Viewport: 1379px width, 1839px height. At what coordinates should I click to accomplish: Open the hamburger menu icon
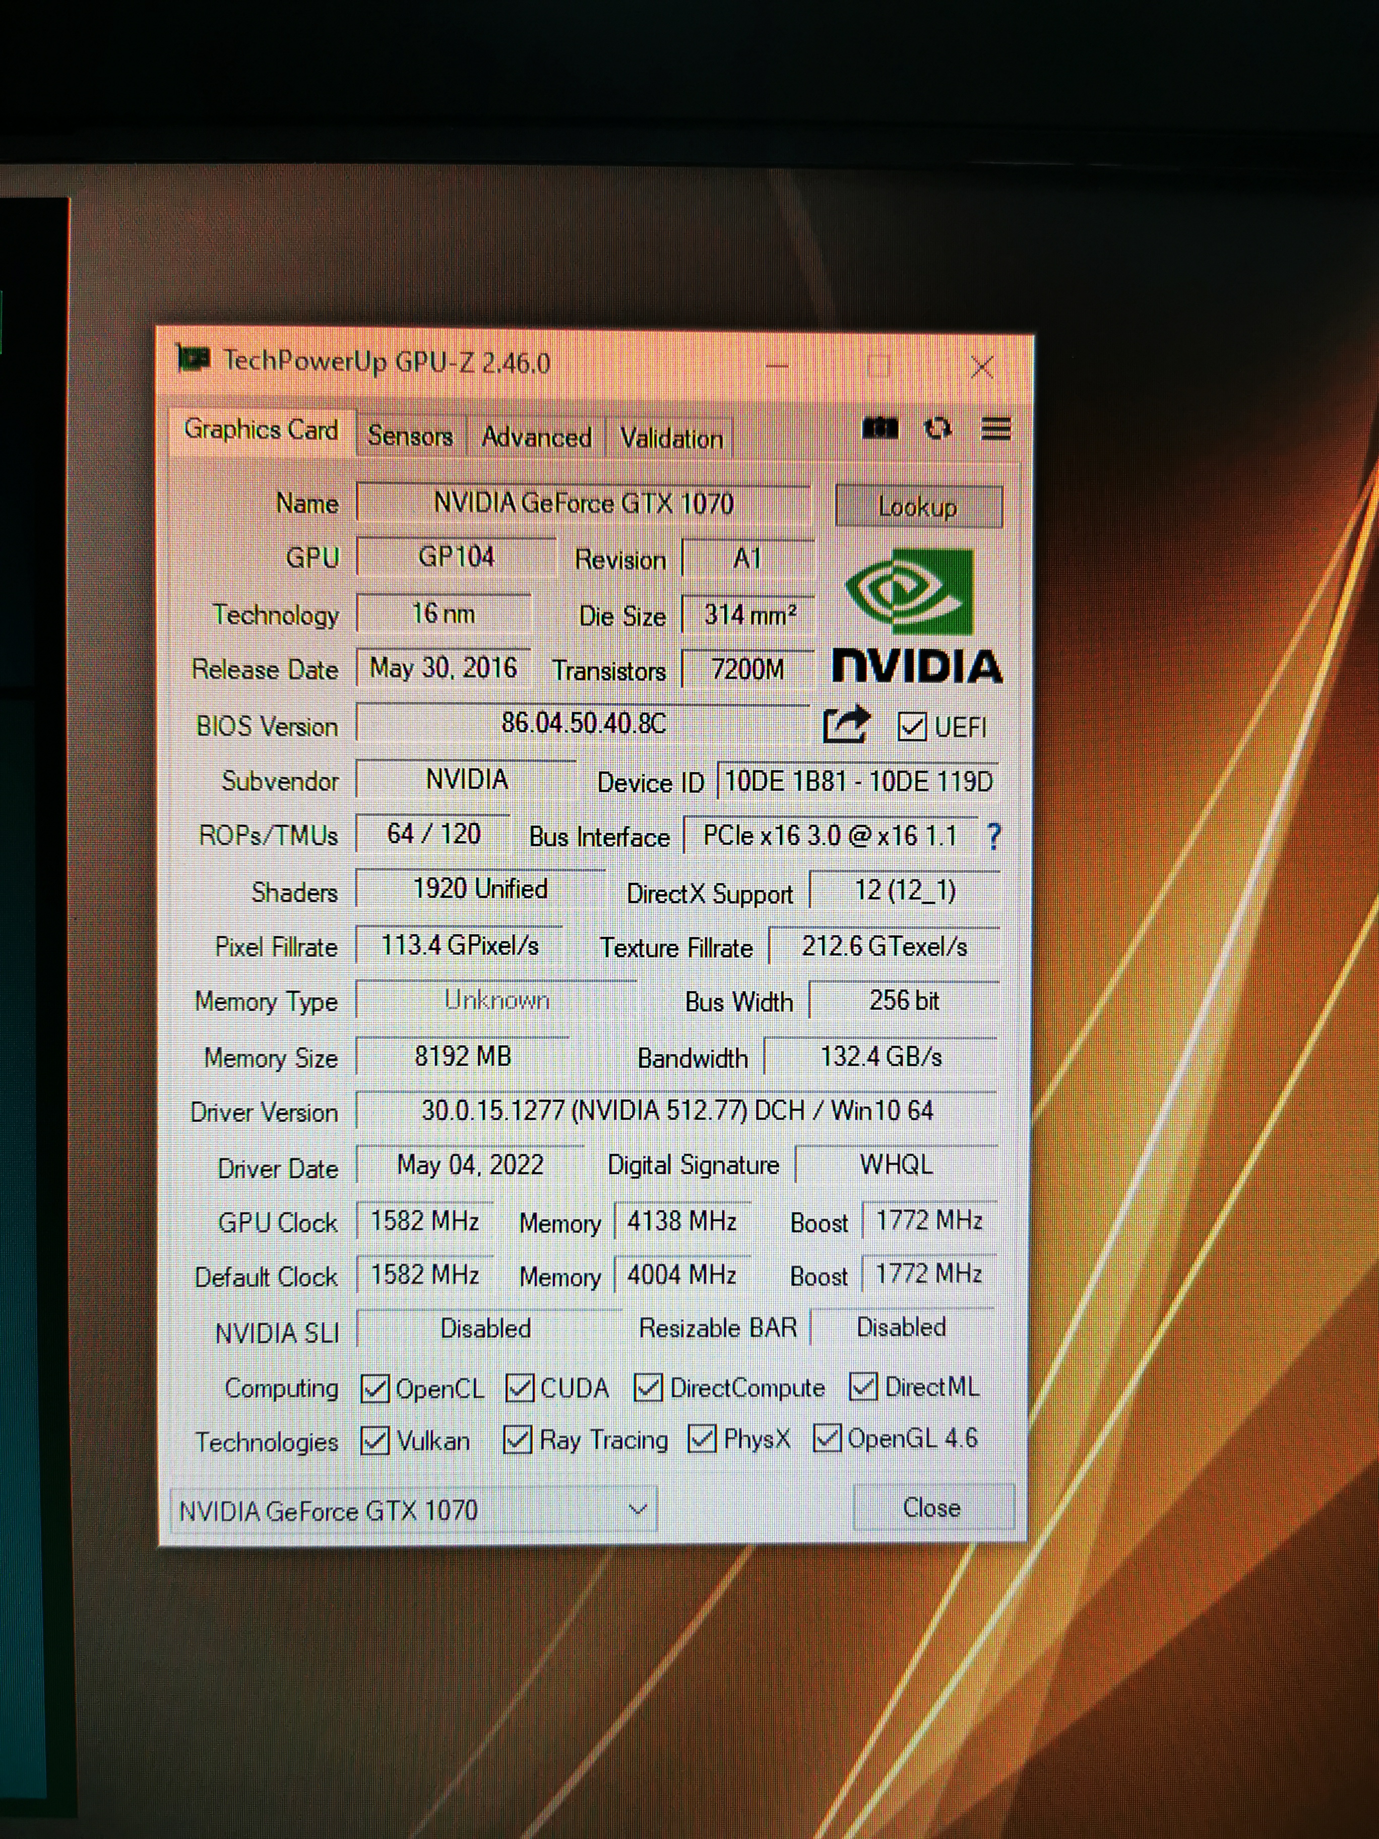(996, 429)
